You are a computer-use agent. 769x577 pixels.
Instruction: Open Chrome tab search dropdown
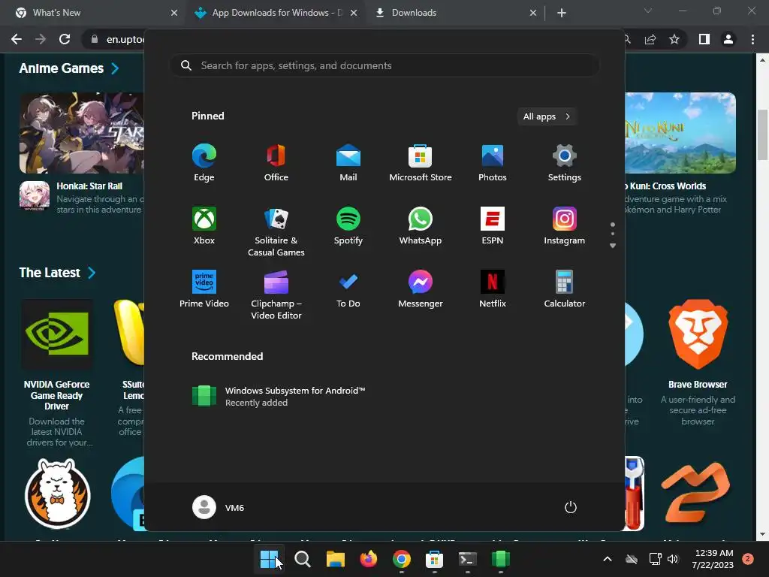648,11
